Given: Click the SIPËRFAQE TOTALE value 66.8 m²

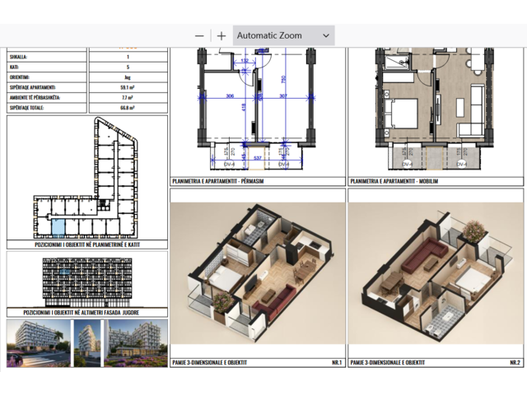Looking at the screenshot, I should 128,107.
